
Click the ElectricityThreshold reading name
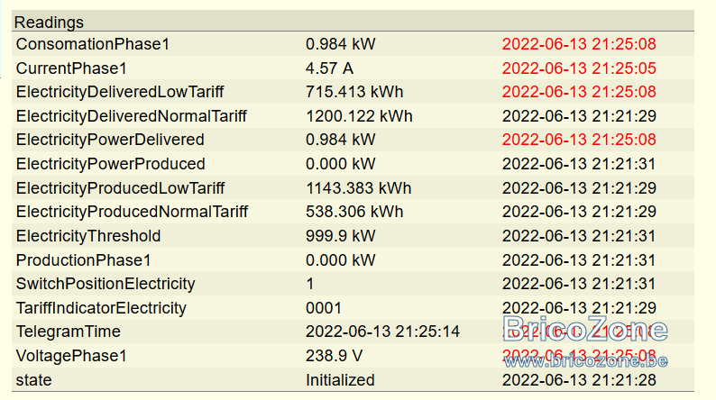pyautogui.click(x=88, y=236)
